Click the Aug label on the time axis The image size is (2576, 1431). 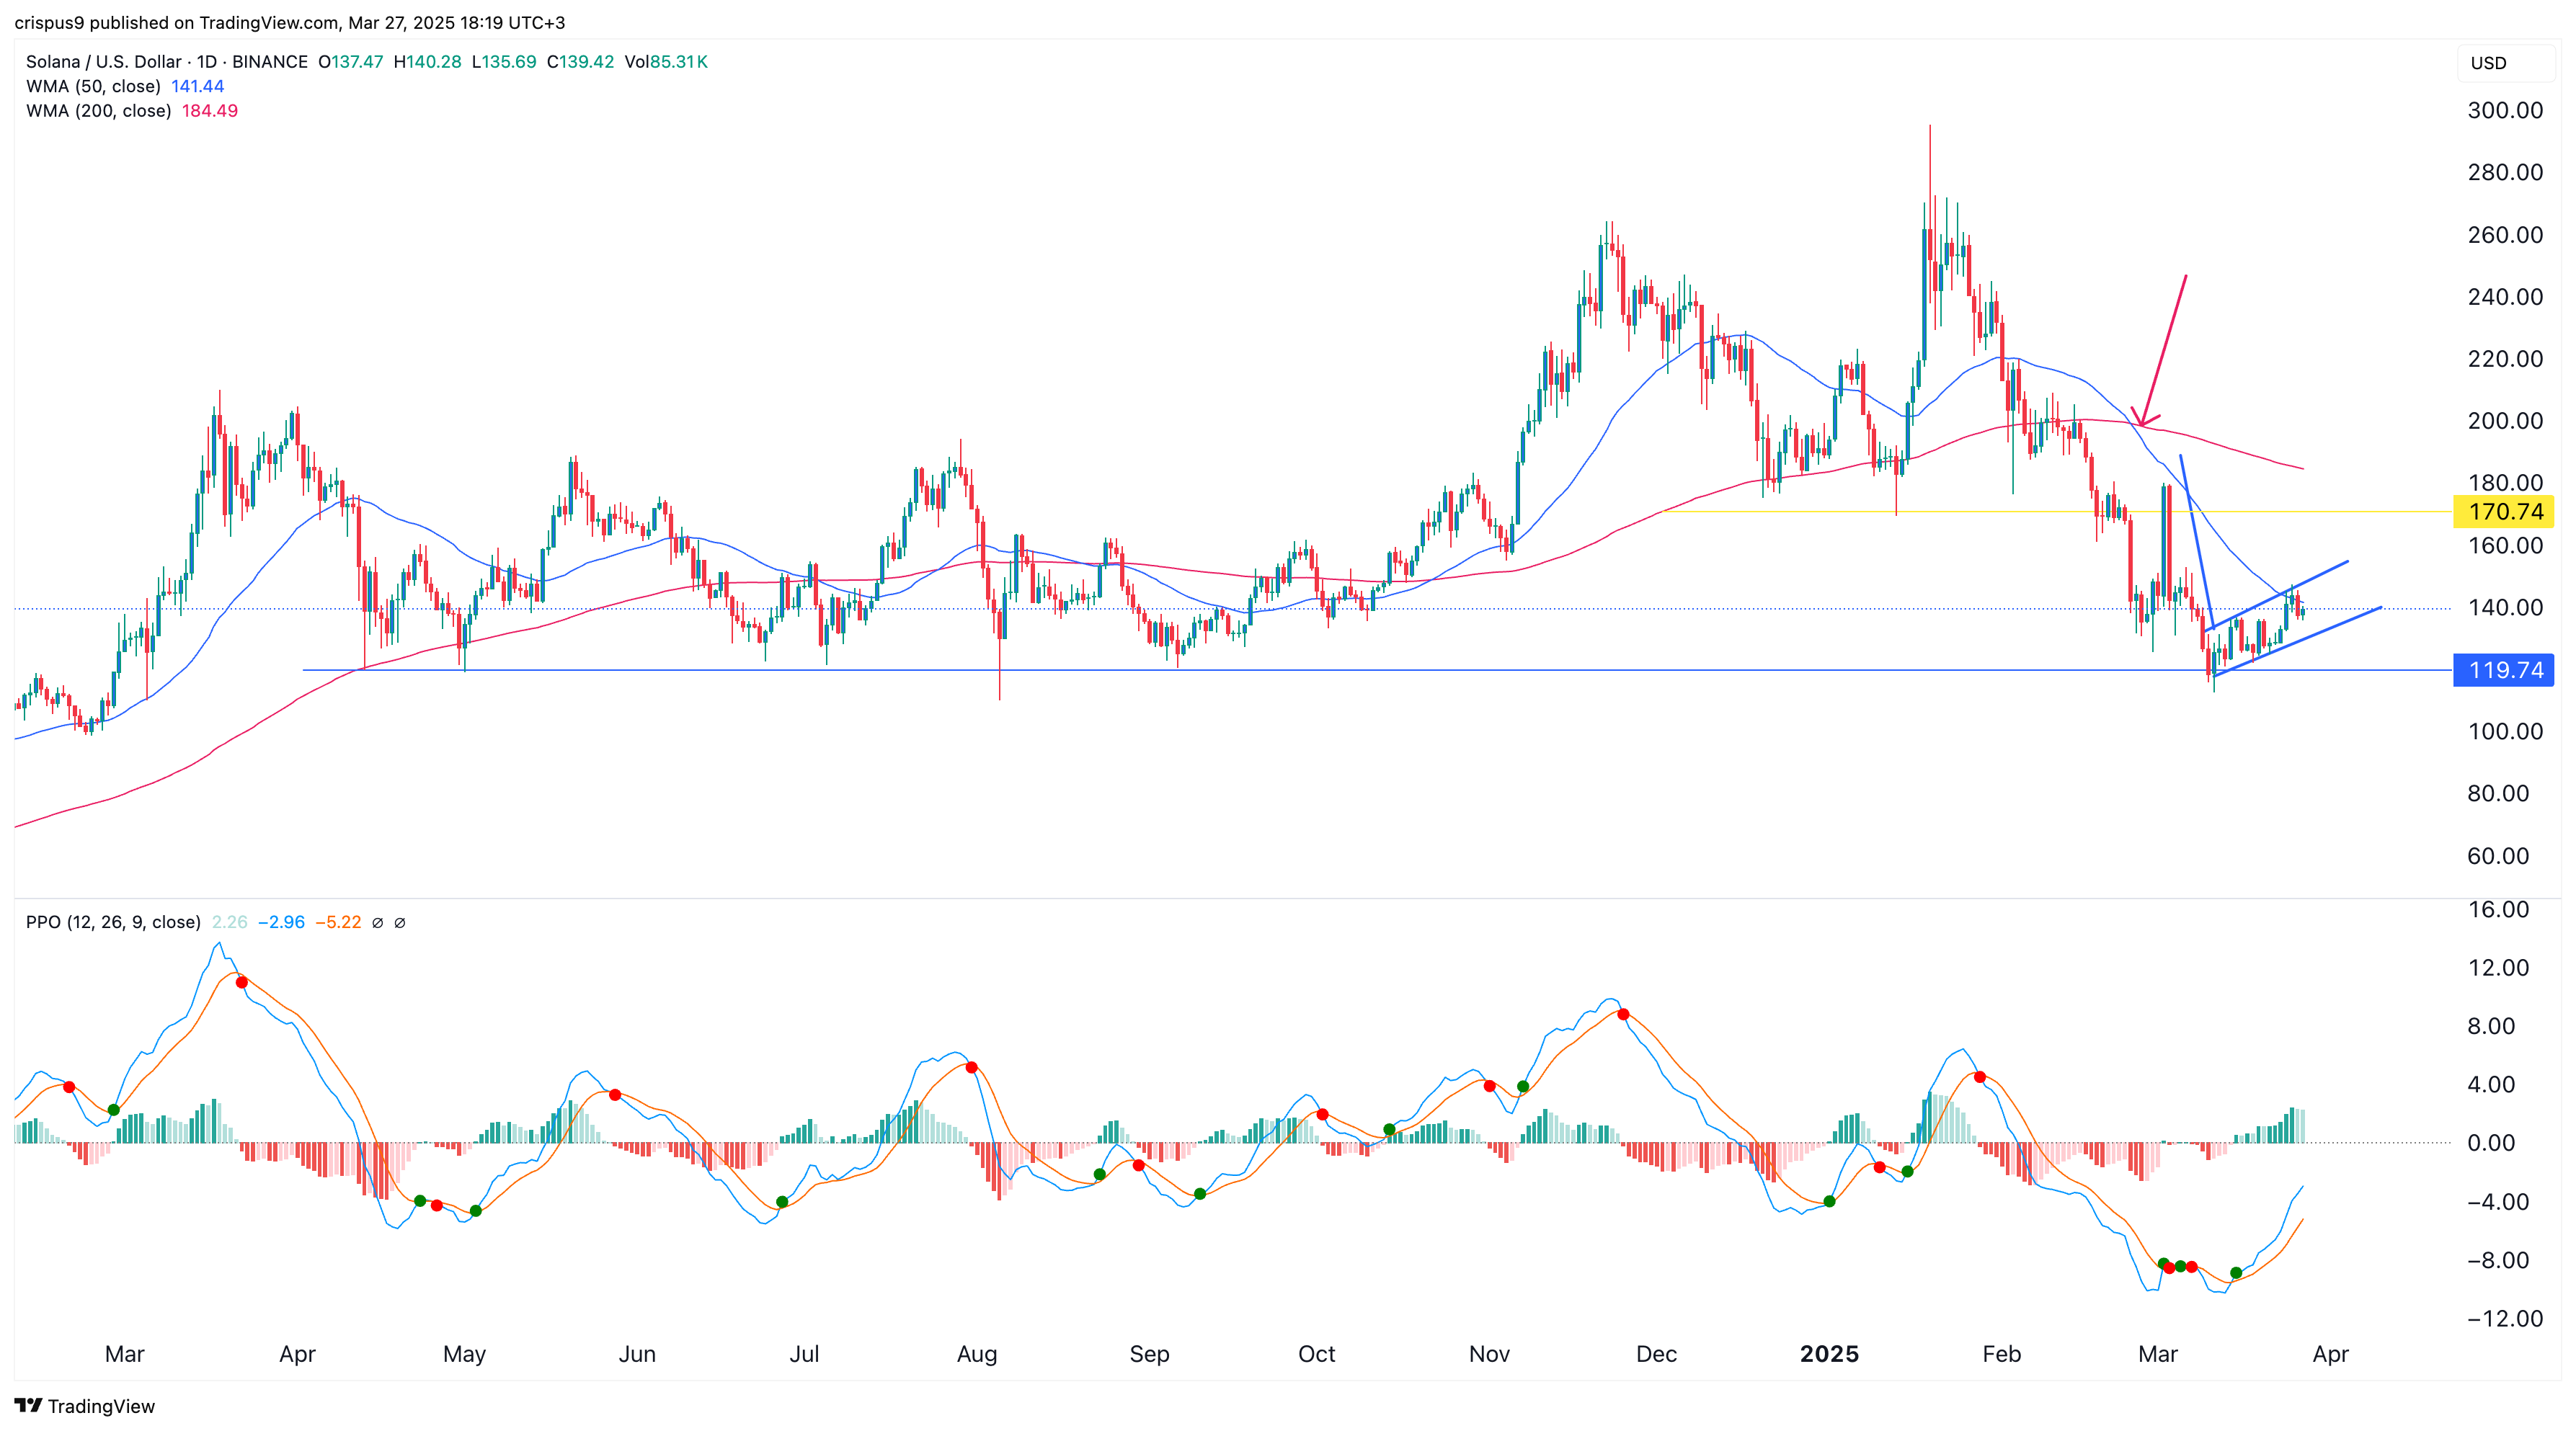(977, 1354)
